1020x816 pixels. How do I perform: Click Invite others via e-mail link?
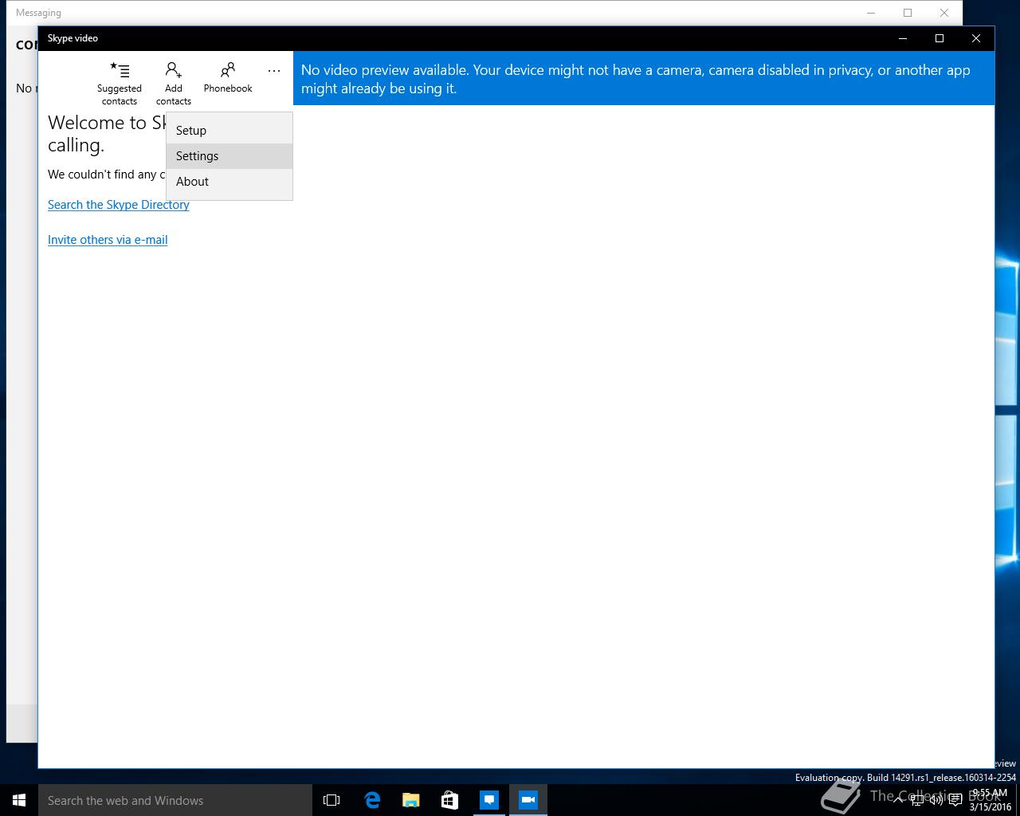[108, 240]
